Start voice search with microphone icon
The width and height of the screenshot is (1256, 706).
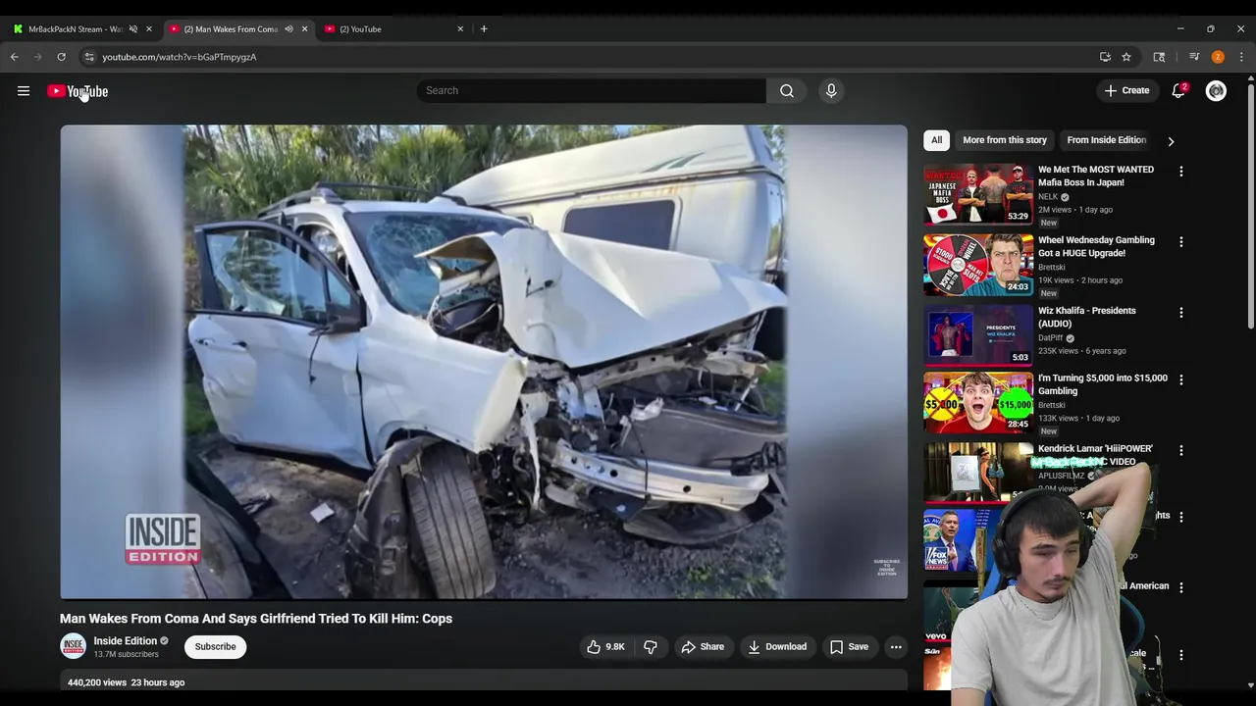[x=831, y=91]
